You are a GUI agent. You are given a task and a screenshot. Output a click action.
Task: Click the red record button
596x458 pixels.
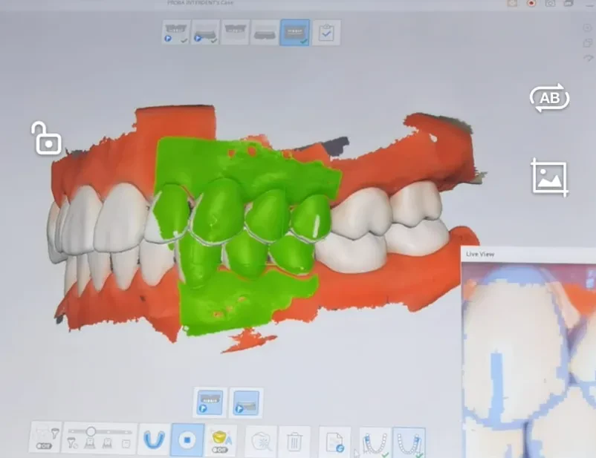click(531, 3)
